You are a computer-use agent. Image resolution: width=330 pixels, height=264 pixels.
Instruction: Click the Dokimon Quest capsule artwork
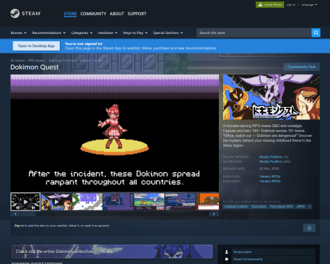pyautogui.click(x=271, y=97)
